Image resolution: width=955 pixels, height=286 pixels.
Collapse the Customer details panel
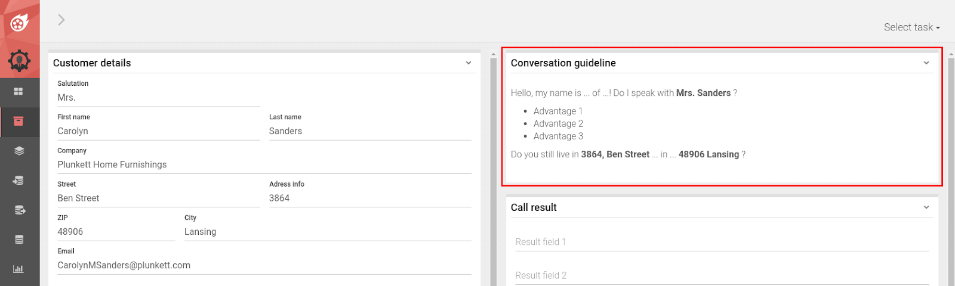[x=469, y=63]
